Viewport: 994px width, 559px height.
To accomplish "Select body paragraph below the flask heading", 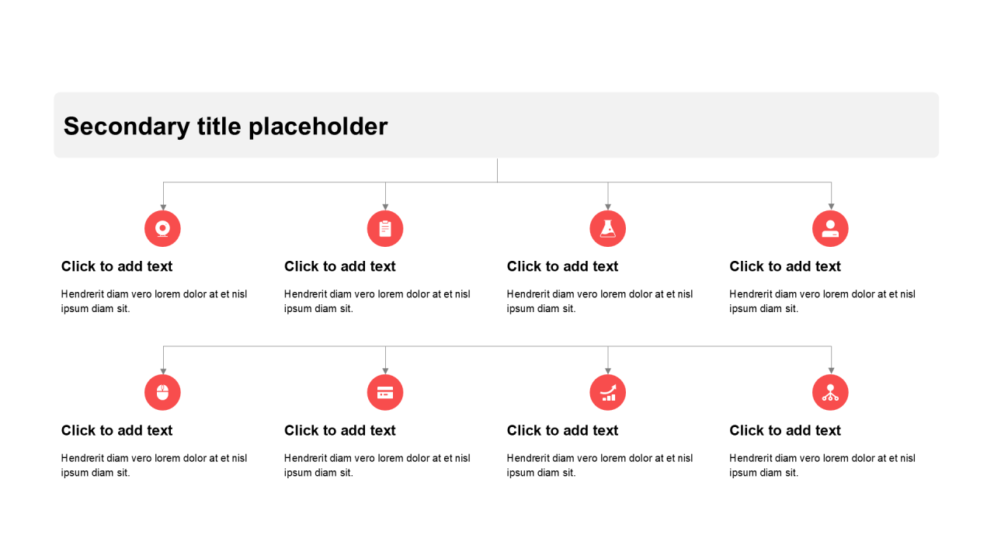I will (x=600, y=301).
